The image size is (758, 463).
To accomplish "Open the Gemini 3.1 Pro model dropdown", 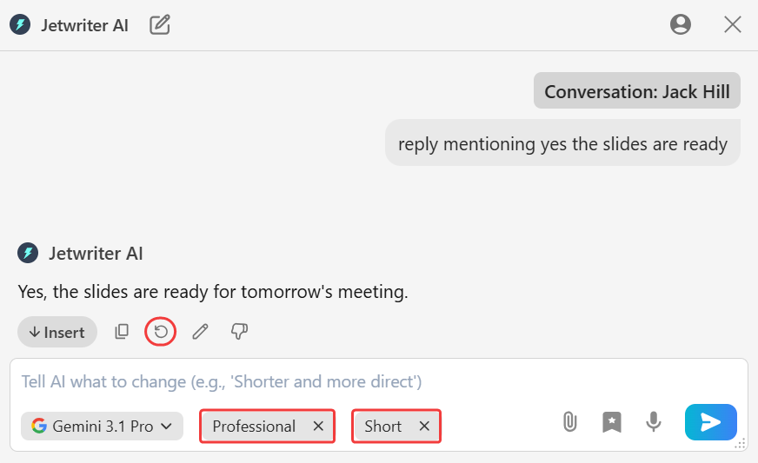I will (x=102, y=427).
